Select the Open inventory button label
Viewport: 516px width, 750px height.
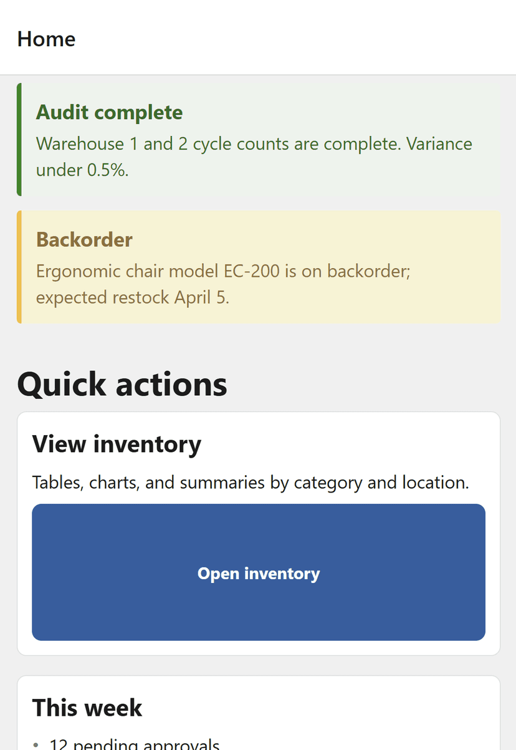258,573
